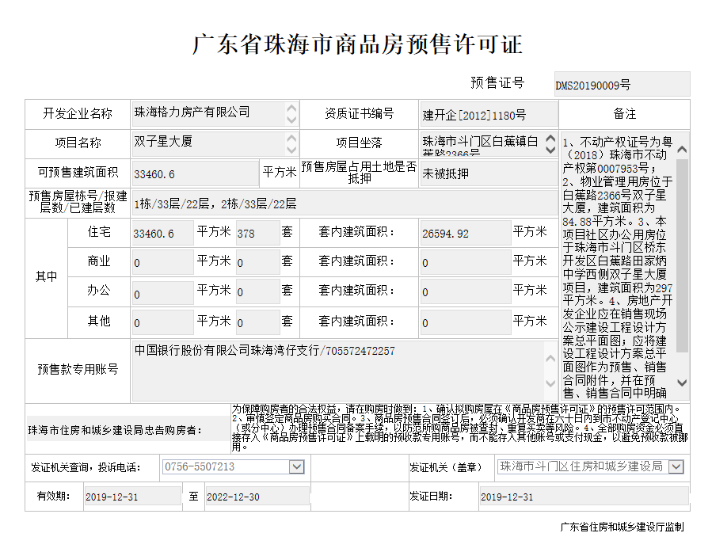
Task: Click the 预售证号 label
Action: [x=497, y=82]
